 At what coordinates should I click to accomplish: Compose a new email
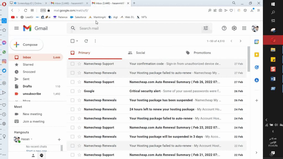coord(27,45)
